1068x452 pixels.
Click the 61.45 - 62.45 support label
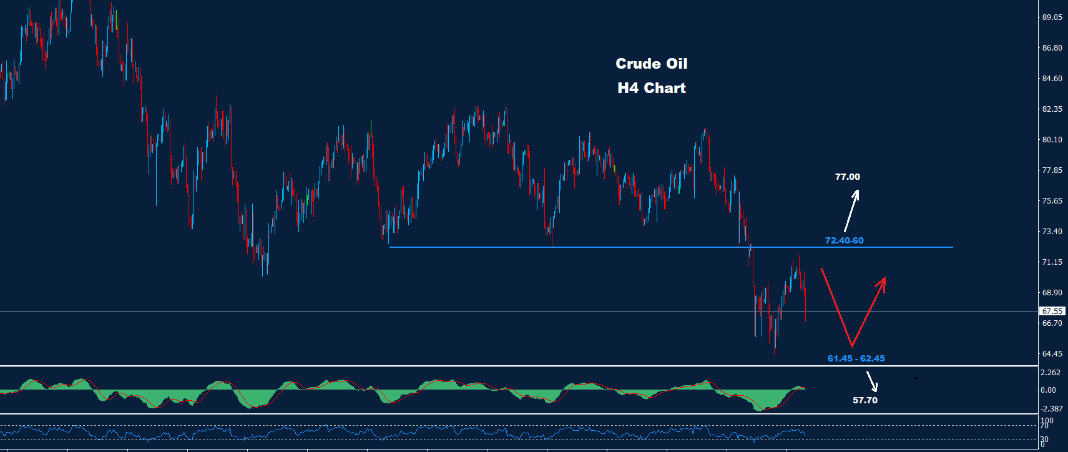[x=856, y=358]
